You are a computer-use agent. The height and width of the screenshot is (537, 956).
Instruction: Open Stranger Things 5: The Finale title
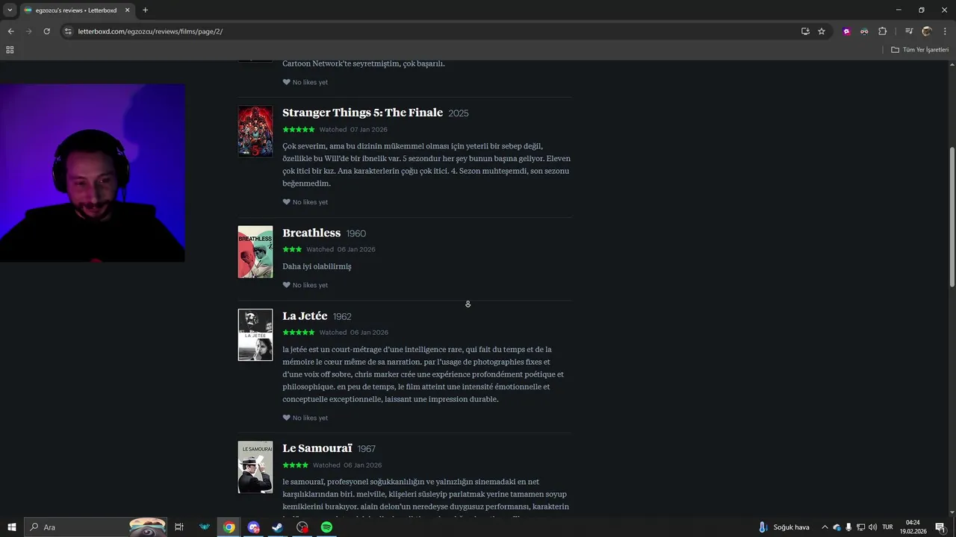point(362,113)
